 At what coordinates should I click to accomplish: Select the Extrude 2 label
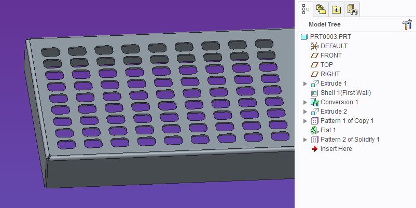tap(334, 112)
